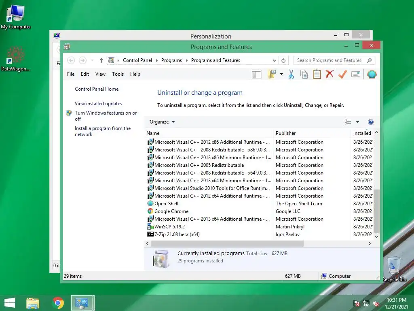This screenshot has height=311, width=414.
Task: Select the Open-Shell program row
Action: point(260,204)
